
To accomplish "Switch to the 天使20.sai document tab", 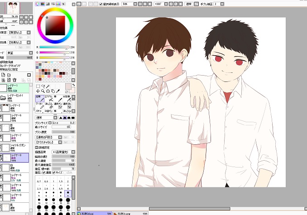I will tap(95, 214).
